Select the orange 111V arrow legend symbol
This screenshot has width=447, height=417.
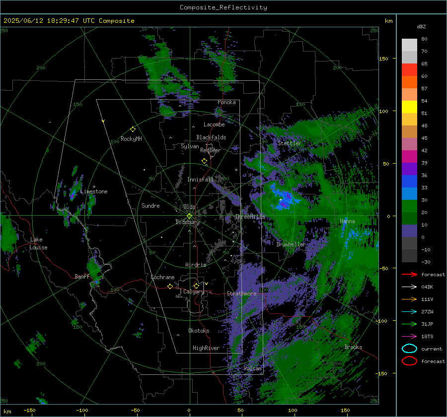(x=409, y=299)
